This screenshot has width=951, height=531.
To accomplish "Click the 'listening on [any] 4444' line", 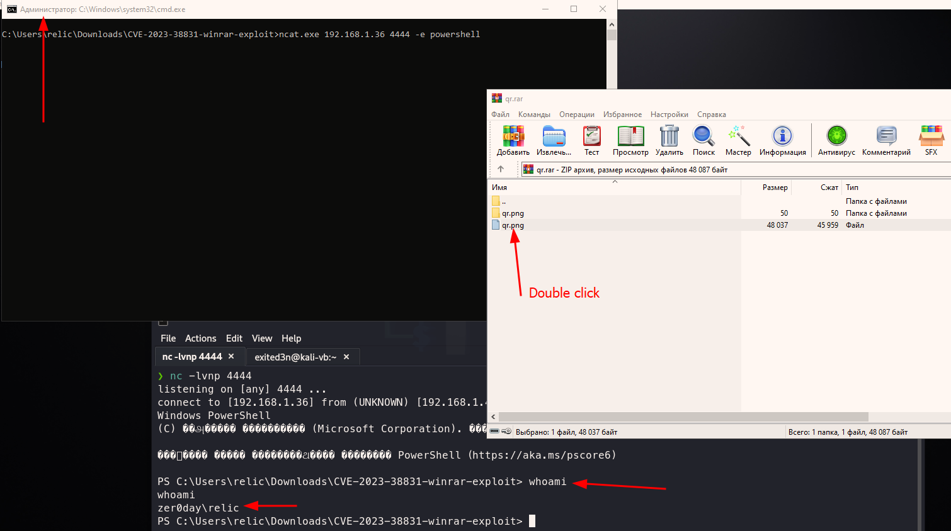I will pyautogui.click(x=242, y=389).
